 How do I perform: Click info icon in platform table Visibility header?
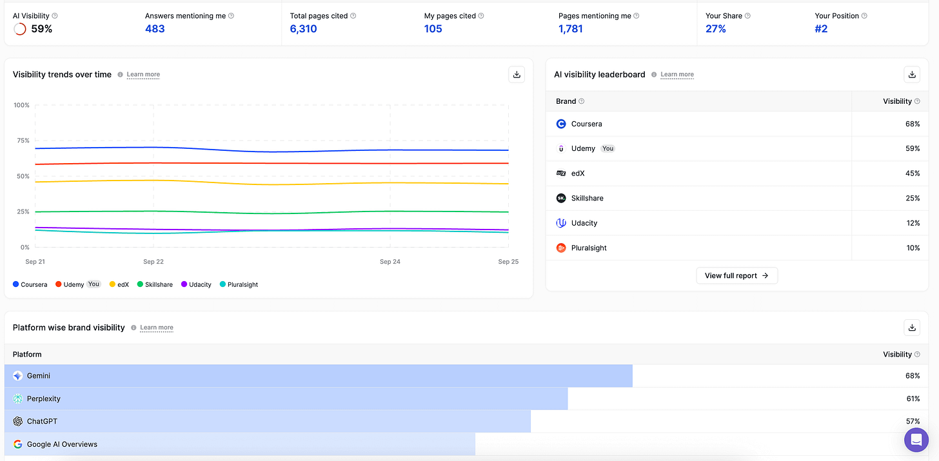[x=917, y=354]
